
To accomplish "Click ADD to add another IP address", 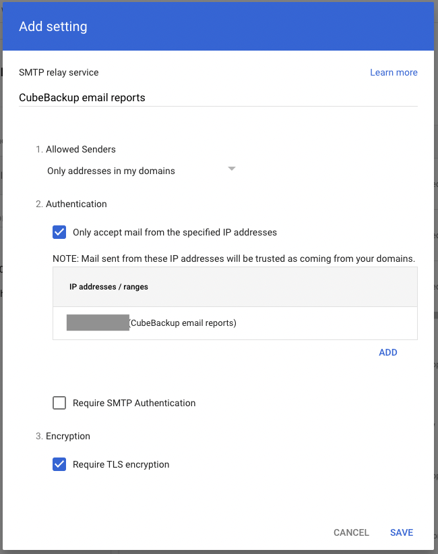I will click(x=387, y=352).
